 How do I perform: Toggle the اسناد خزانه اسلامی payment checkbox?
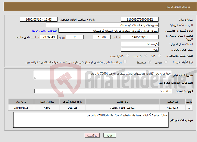(x=125, y=62)
